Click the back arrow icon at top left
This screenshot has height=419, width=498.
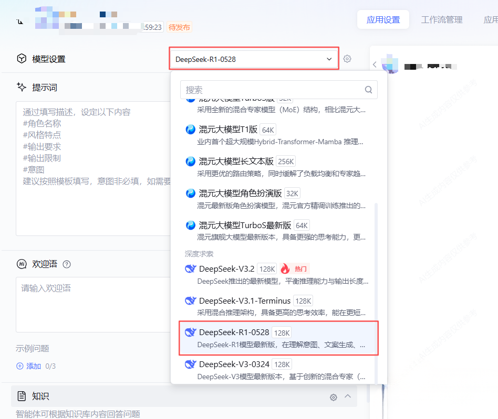[20, 22]
